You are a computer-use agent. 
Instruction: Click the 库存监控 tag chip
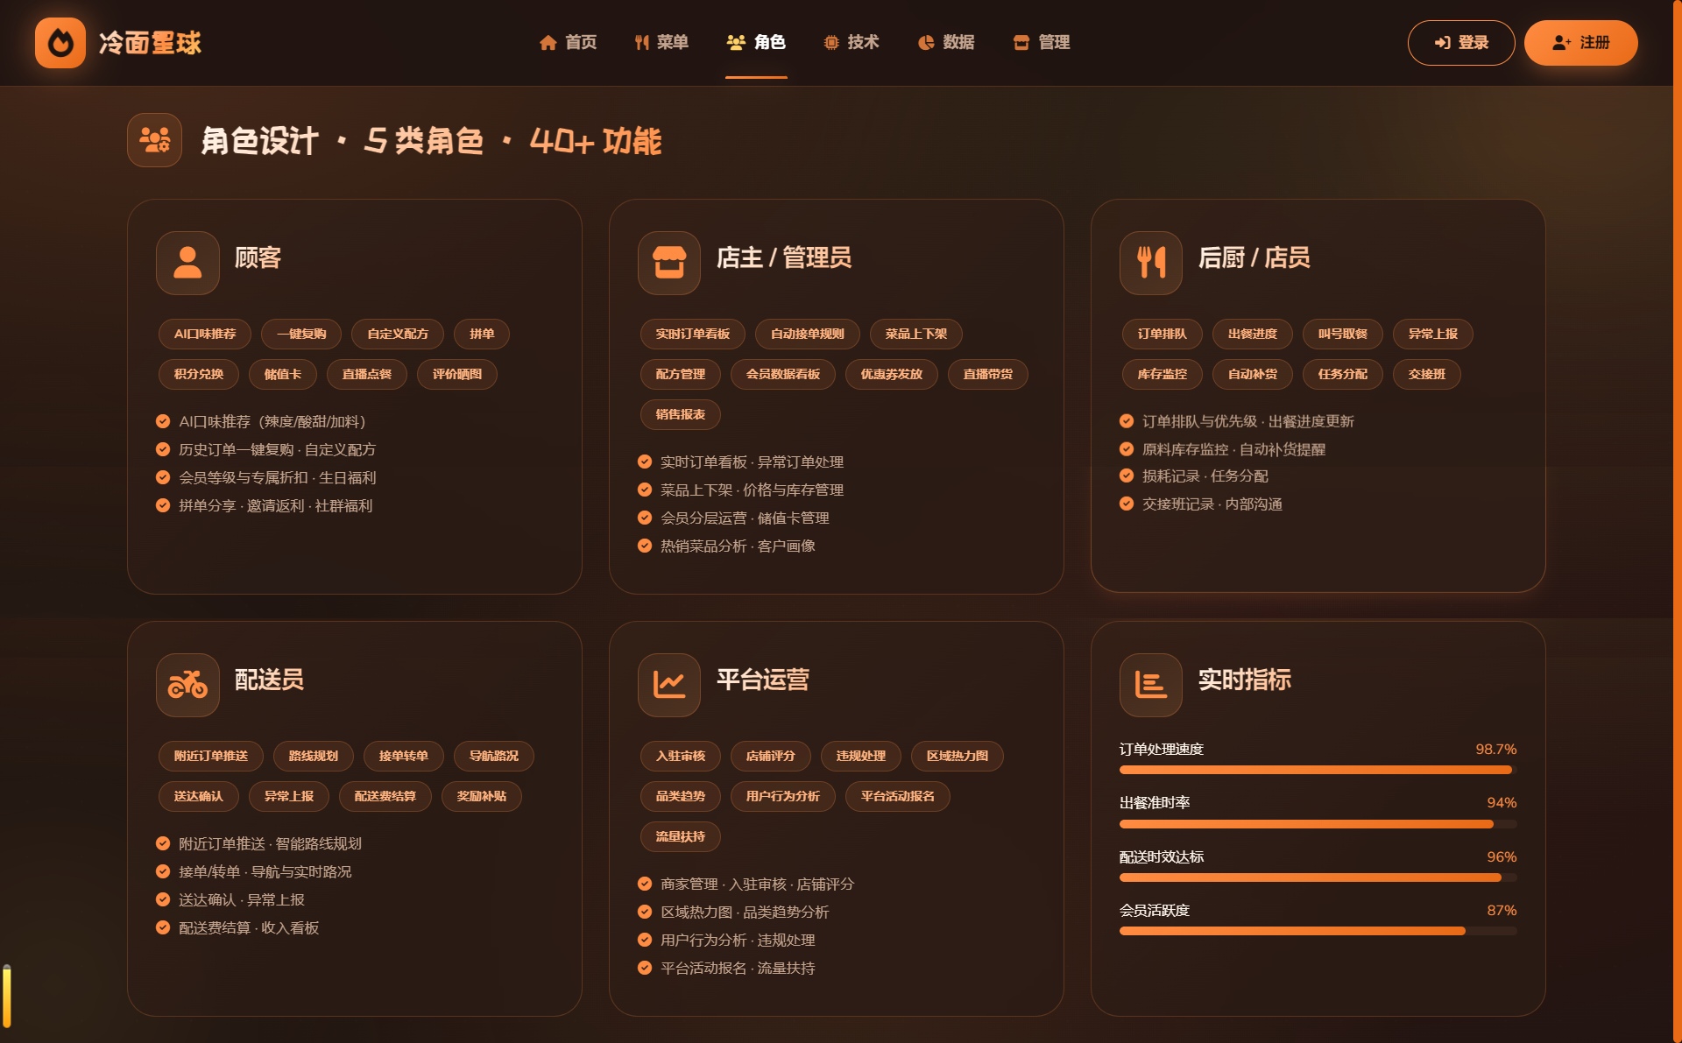[x=1163, y=374]
